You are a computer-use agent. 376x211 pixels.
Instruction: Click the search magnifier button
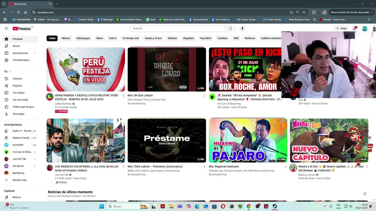(x=230, y=28)
